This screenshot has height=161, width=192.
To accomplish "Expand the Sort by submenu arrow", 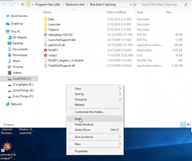I will coord(120,94).
